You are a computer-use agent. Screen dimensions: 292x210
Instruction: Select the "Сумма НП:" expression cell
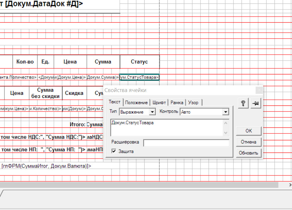pos(43,149)
